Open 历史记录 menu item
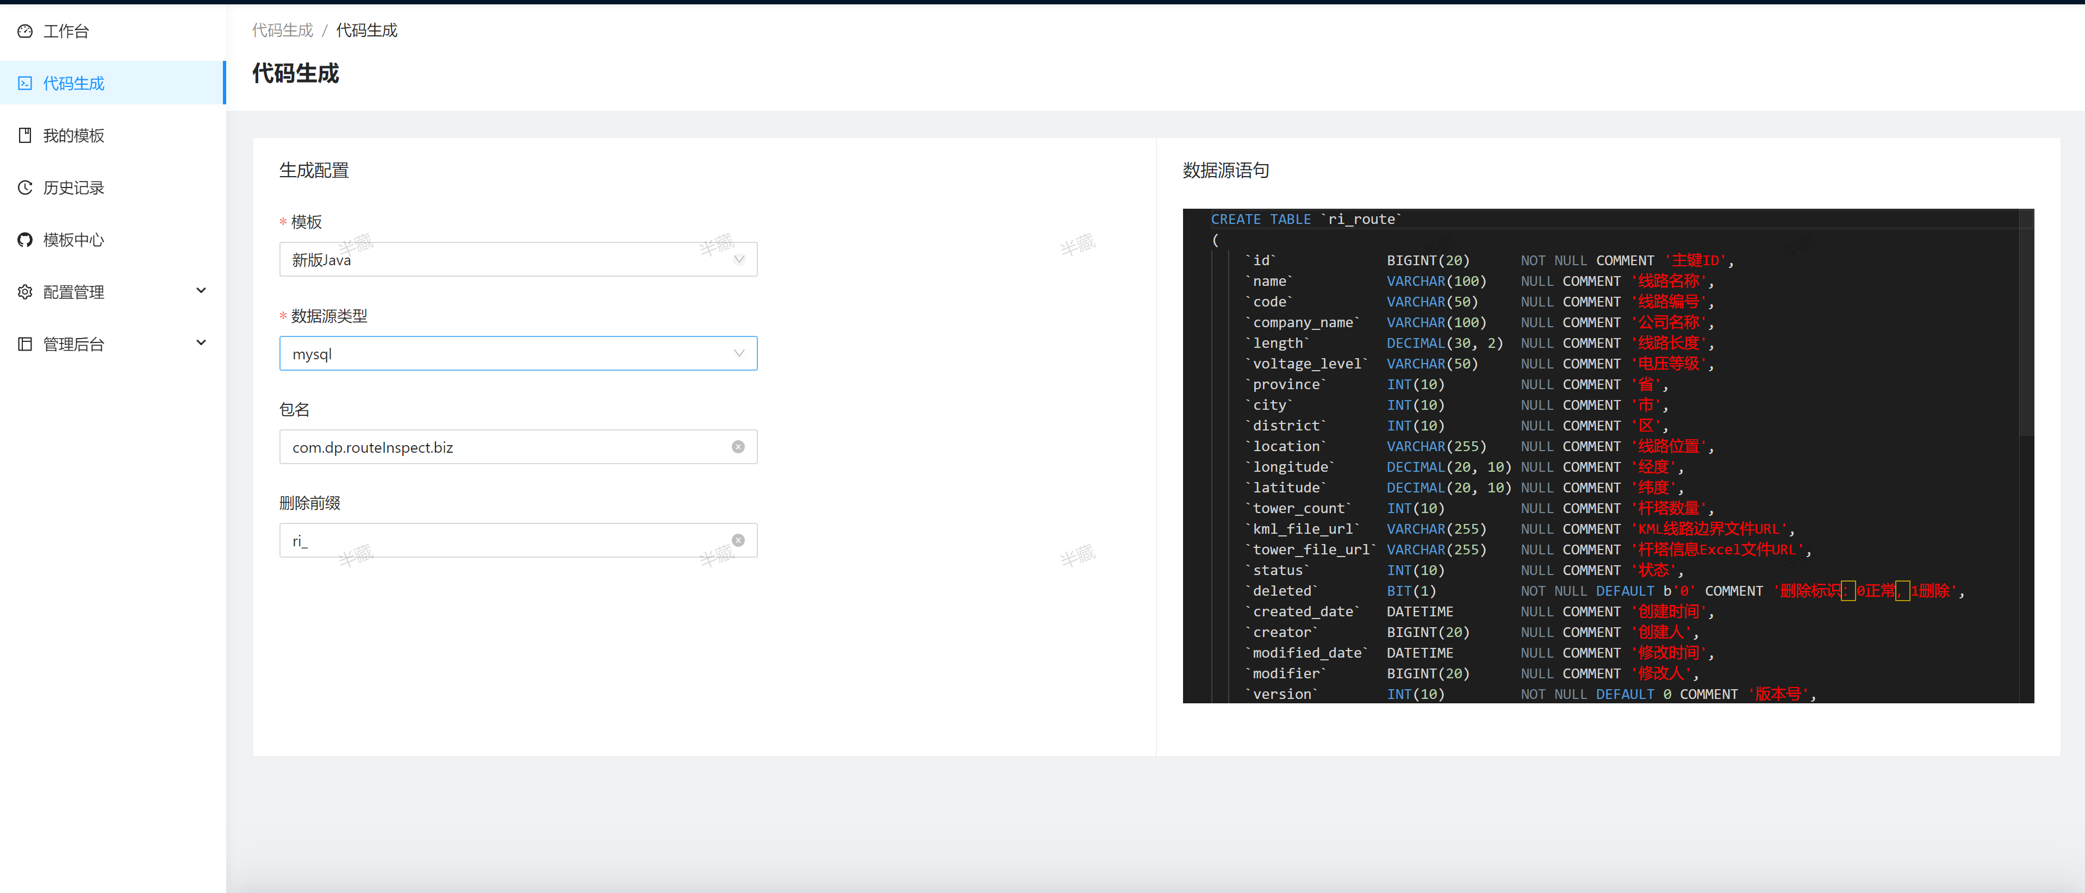Image resolution: width=2085 pixels, height=893 pixels. tap(113, 188)
